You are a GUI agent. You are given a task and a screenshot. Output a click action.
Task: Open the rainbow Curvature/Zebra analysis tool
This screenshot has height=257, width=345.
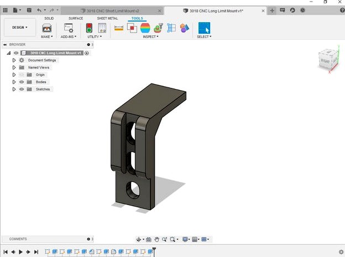[x=145, y=28]
